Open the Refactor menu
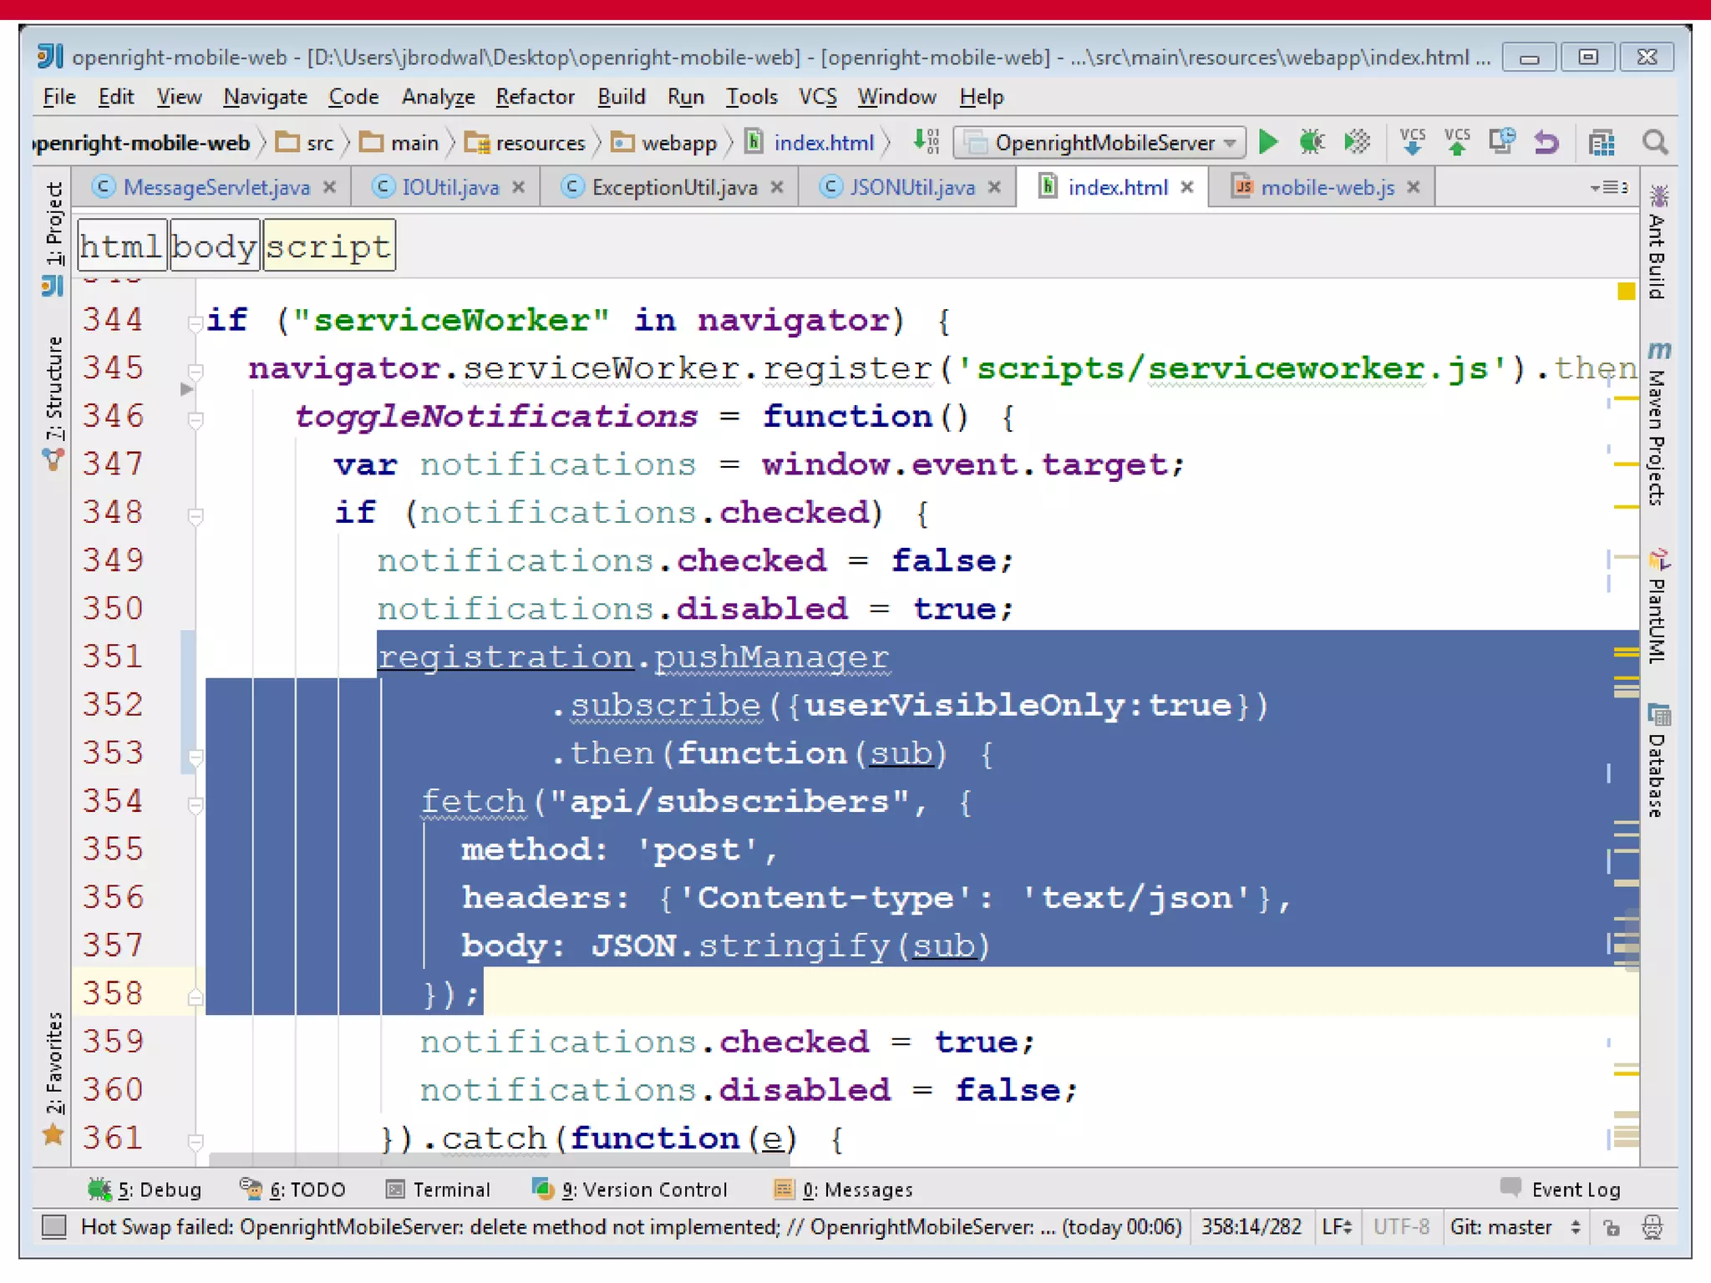The image size is (1711, 1283). (535, 97)
